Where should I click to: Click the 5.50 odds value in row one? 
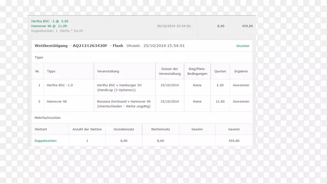pos(220,85)
